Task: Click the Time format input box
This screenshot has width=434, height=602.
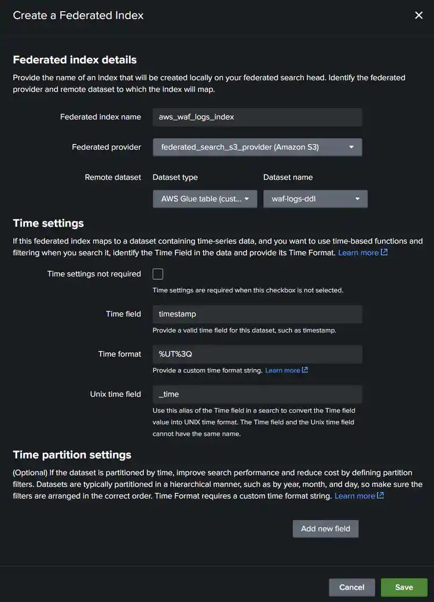Action: click(x=257, y=354)
